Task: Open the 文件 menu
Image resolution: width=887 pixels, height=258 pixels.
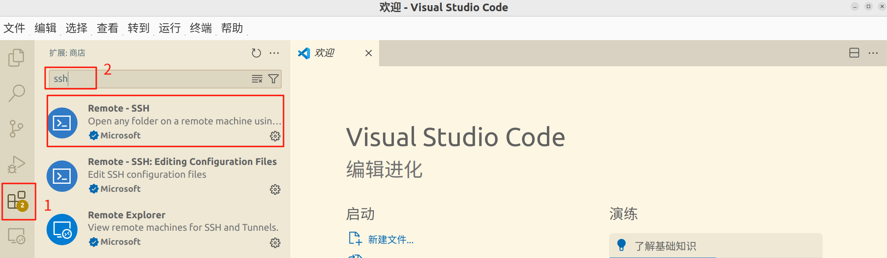Action: pos(14,28)
